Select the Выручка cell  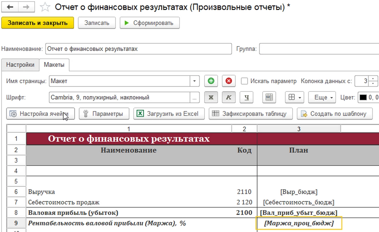coord(129,192)
